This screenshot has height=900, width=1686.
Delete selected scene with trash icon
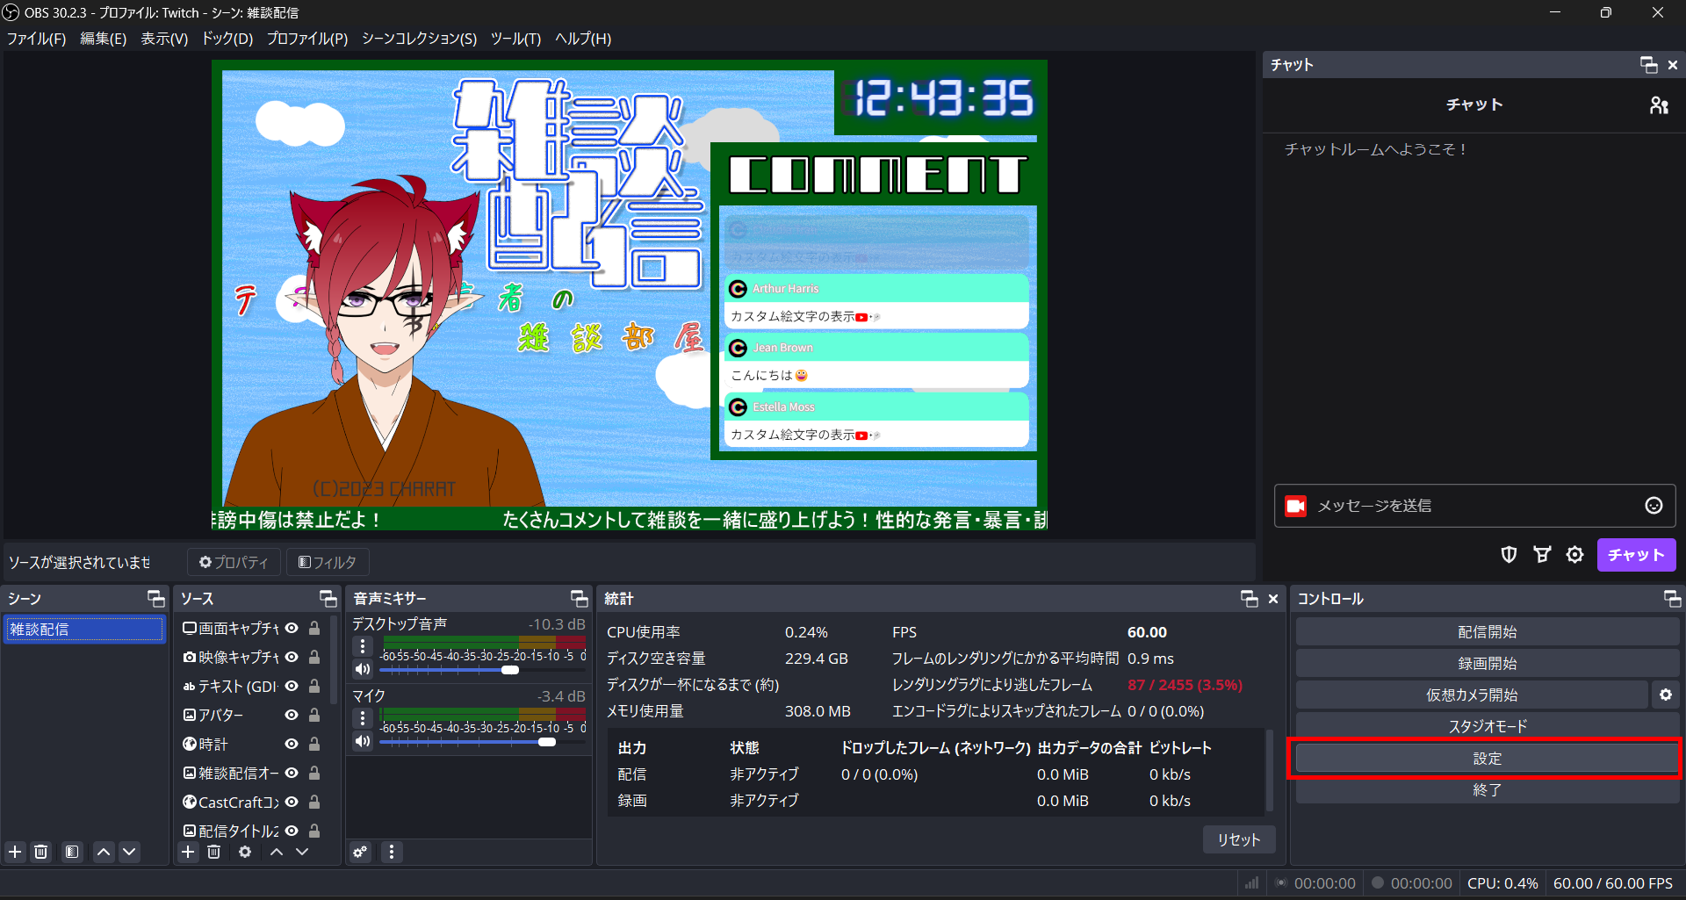click(41, 852)
